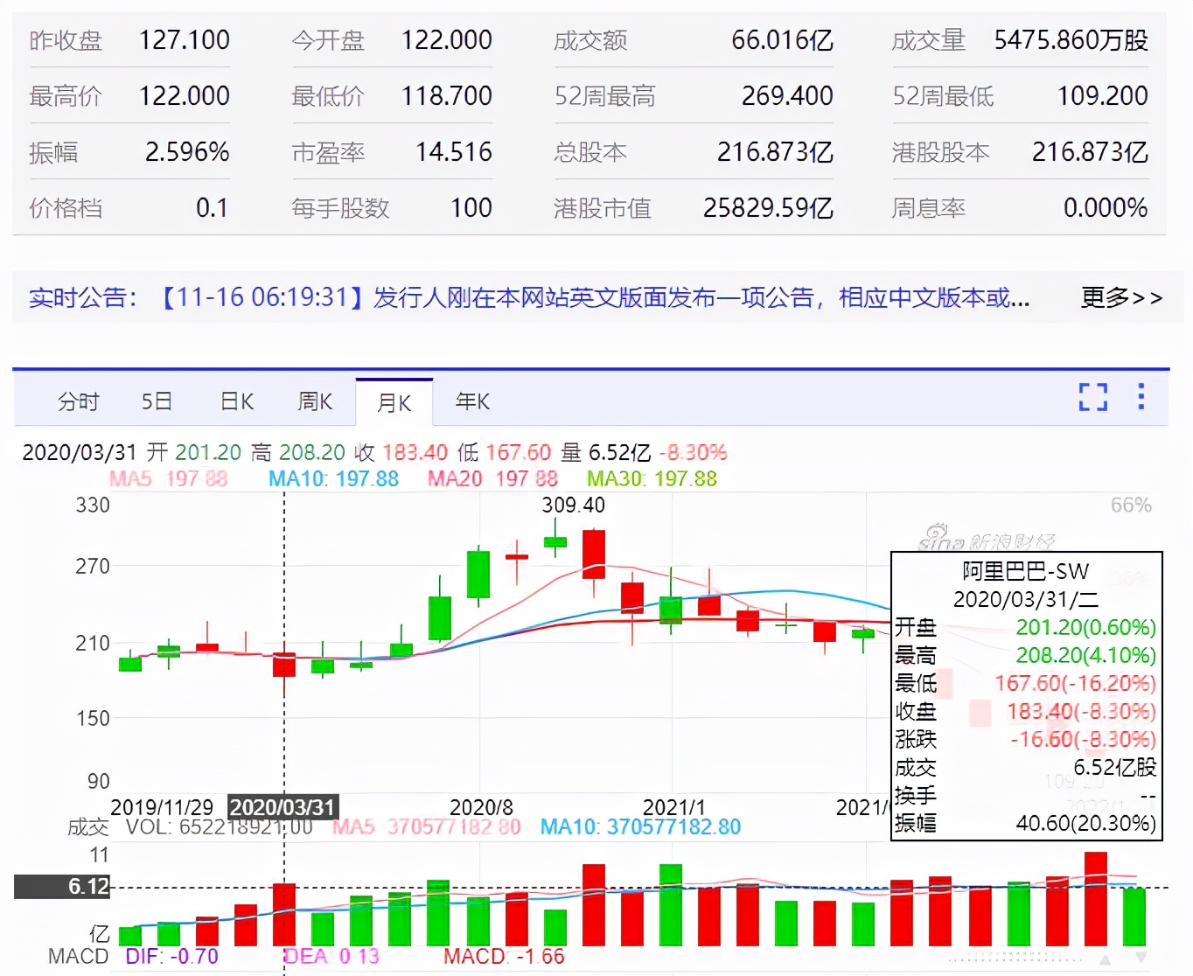The height and width of the screenshot is (976, 1193).
Task: Click tooltip 开盘 value 201.20(0.60%)
Action: [1085, 627]
